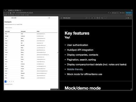136x102 pixels.
Task: Click the Display companies, contacts bullet
Action: click(82, 55)
